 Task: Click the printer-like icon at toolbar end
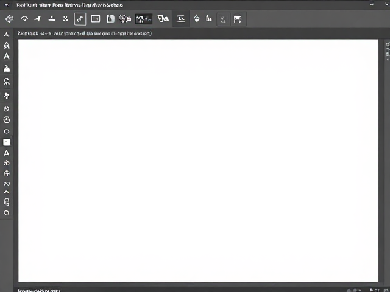click(237, 19)
